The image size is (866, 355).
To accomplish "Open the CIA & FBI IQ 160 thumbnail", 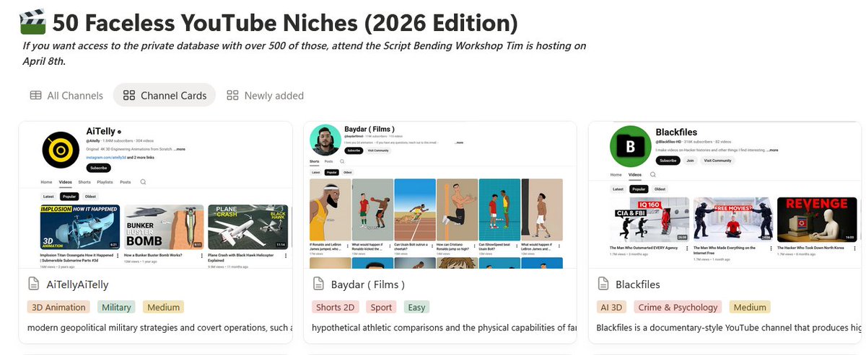I will tap(648, 220).
